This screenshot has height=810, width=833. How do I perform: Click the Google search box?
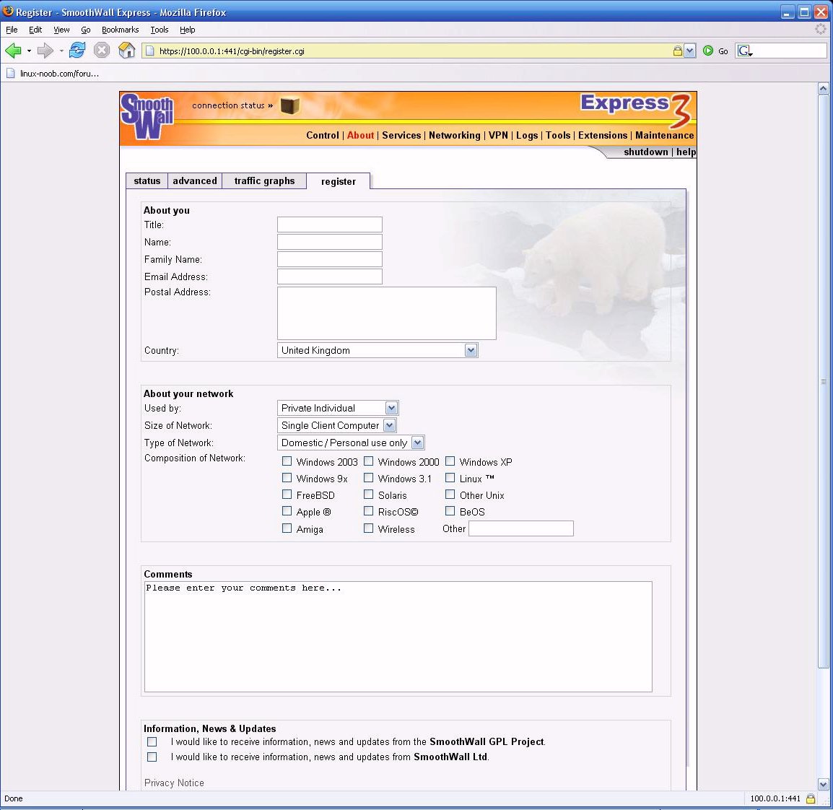(x=790, y=51)
